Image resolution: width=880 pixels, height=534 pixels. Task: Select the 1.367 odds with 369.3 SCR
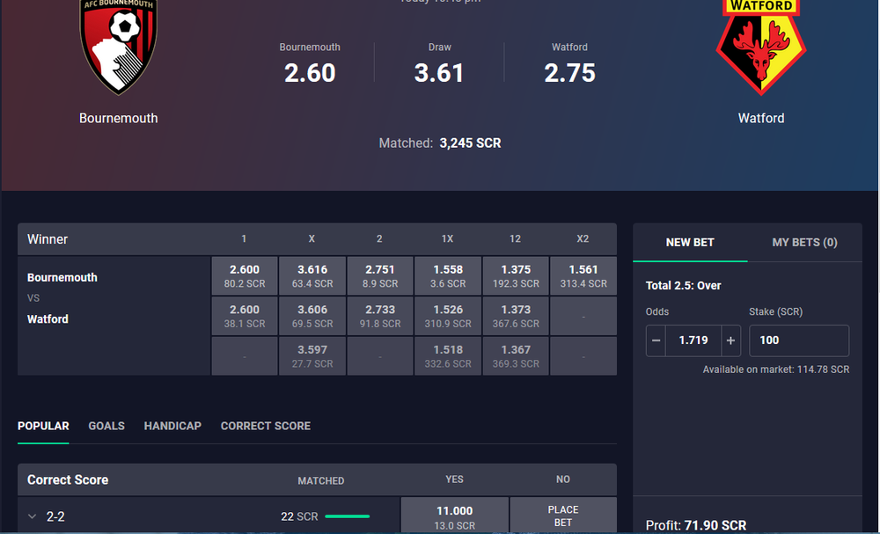coord(516,355)
